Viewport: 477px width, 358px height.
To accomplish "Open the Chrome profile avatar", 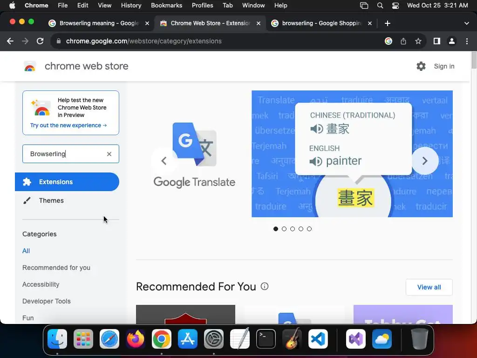I will (452, 41).
